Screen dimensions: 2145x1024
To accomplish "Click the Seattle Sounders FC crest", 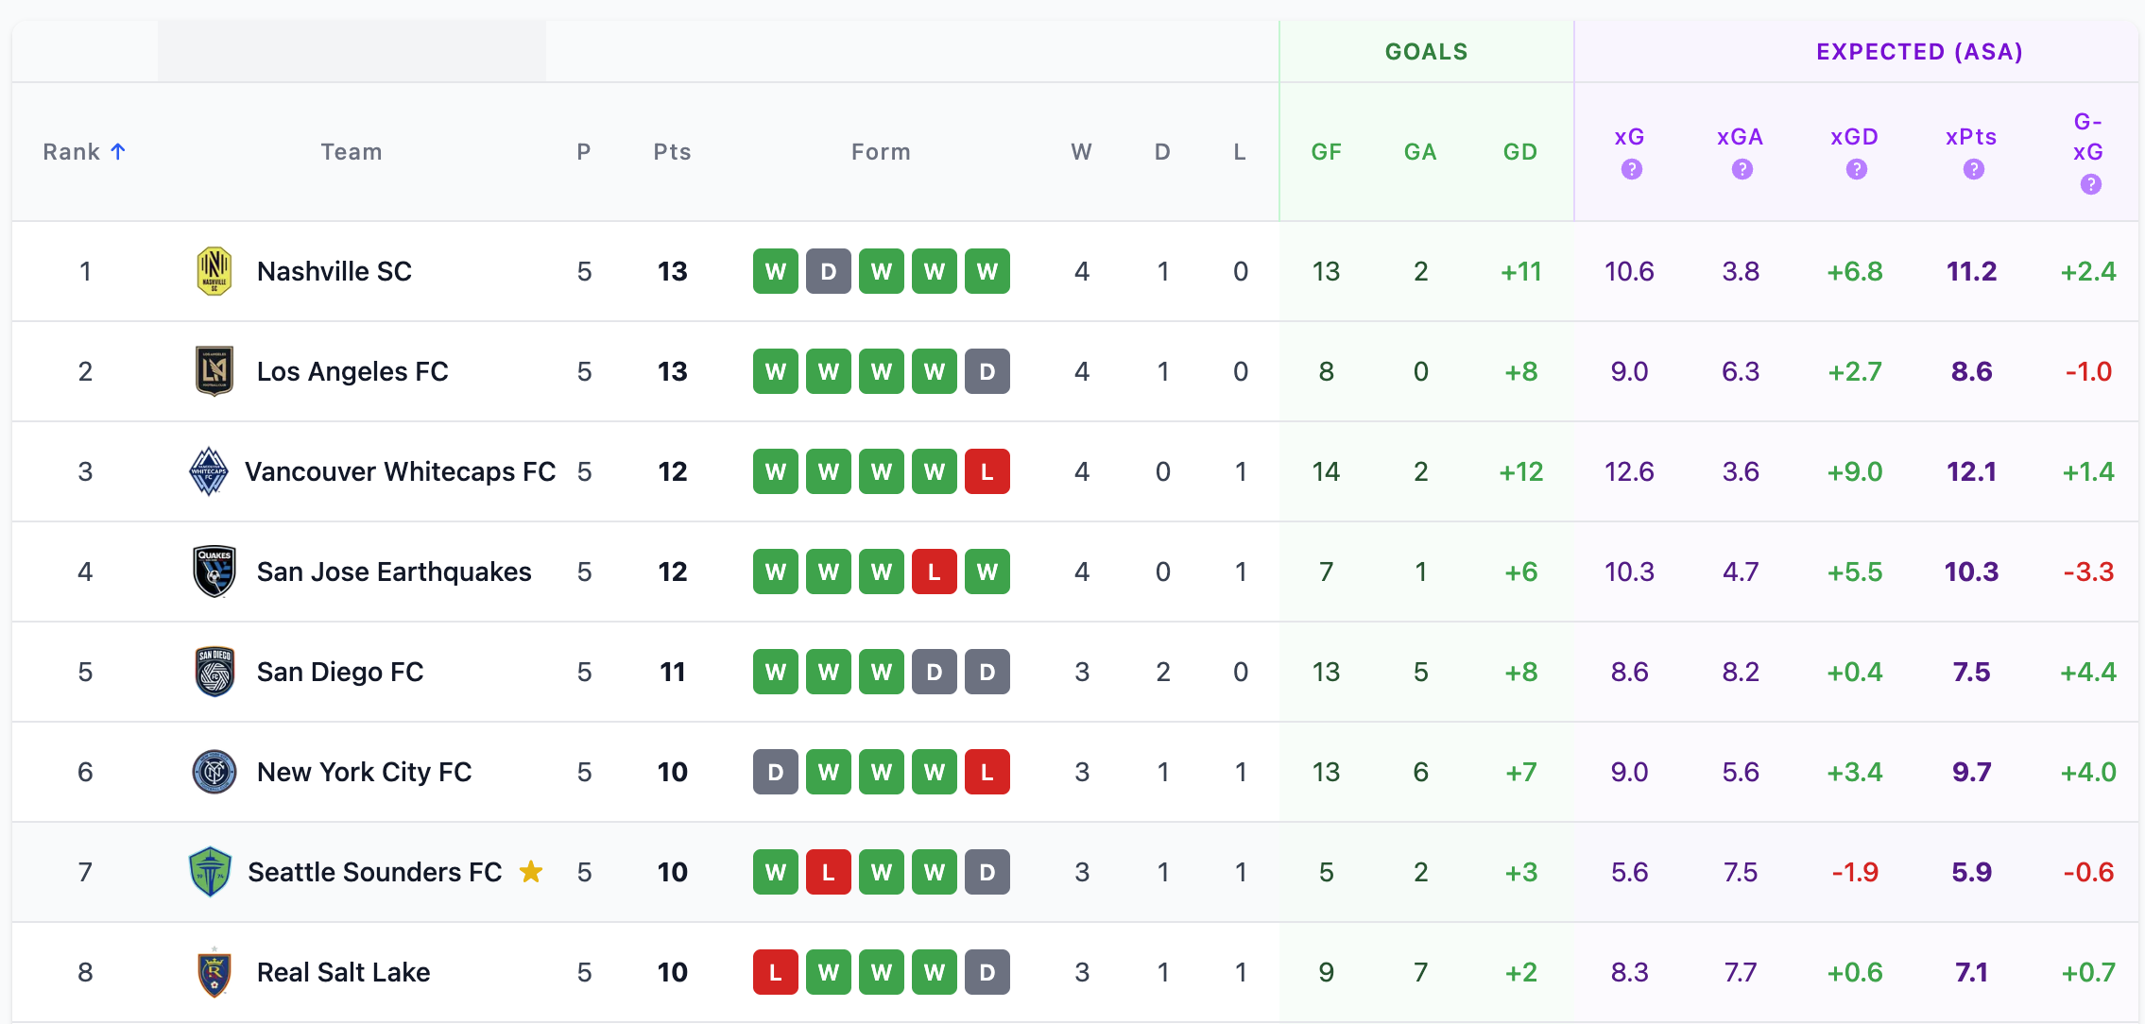I will tap(210, 872).
